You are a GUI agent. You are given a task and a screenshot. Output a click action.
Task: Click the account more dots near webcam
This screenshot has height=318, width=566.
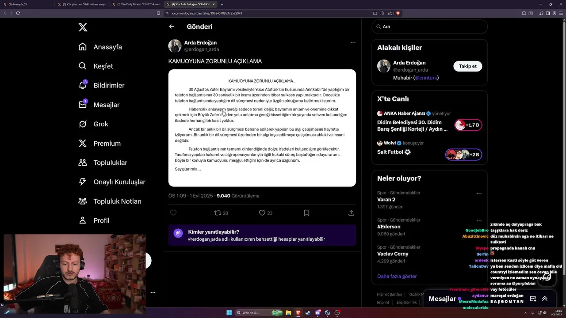pyautogui.click(x=153, y=292)
